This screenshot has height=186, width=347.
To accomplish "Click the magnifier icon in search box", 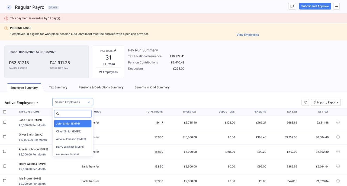I will [57, 114].
